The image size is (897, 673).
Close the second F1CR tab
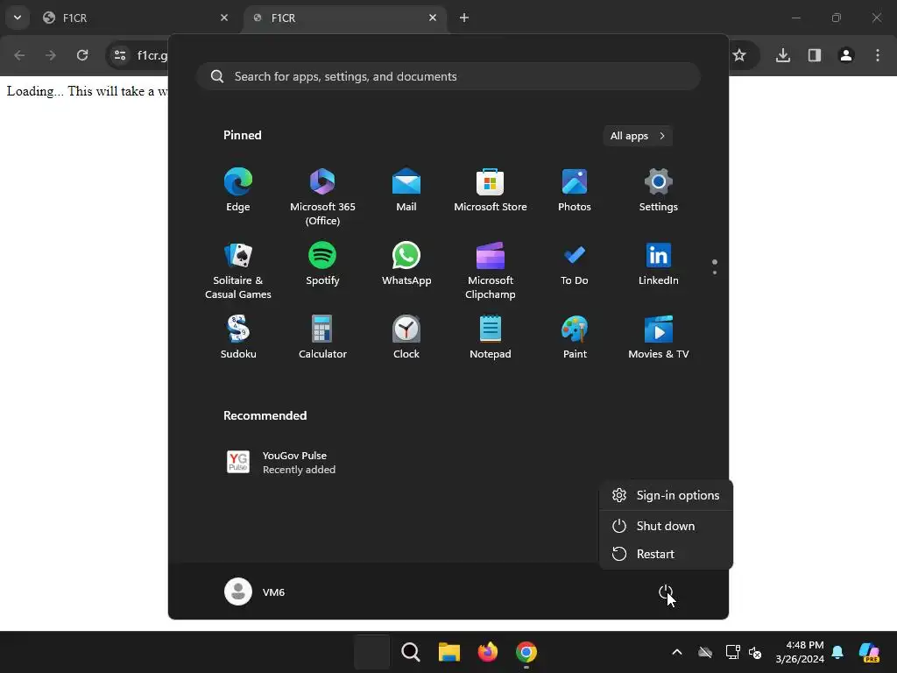click(433, 18)
